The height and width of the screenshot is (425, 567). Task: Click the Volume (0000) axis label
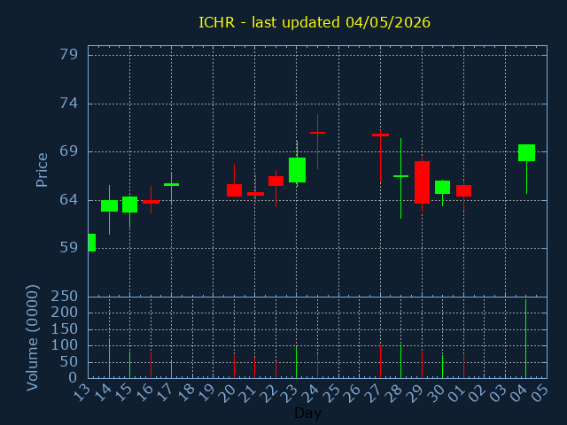tap(33, 338)
